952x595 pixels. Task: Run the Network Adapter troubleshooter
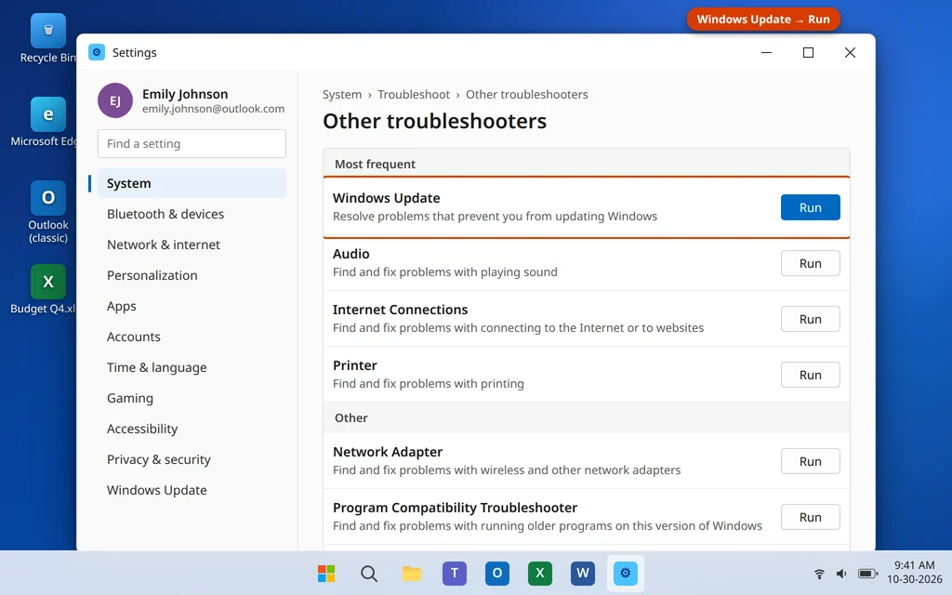point(810,461)
